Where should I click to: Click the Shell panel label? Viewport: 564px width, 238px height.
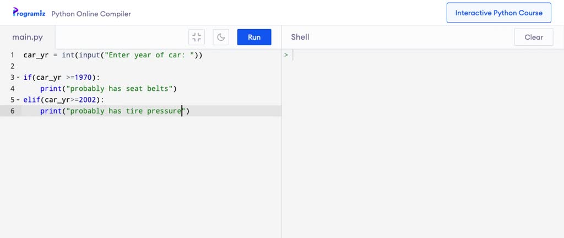click(300, 37)
